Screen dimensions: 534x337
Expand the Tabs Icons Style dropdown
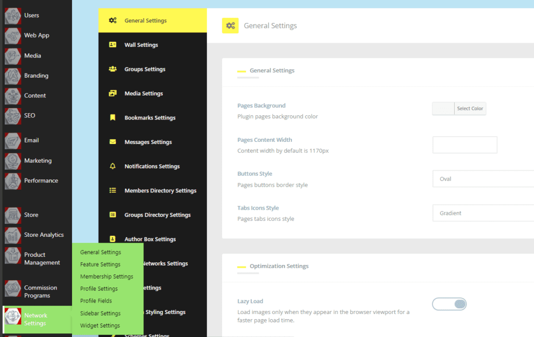coord(483,213)
